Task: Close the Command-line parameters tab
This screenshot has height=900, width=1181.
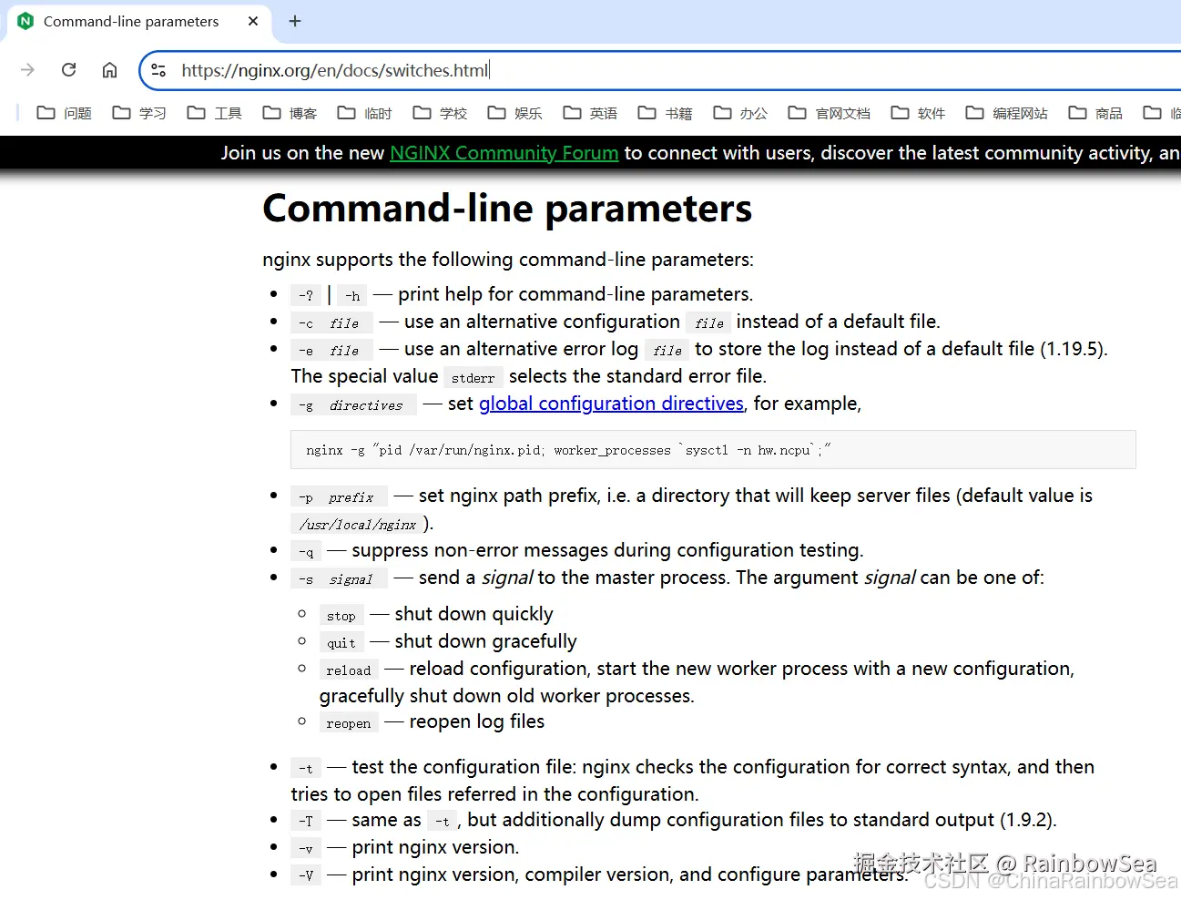Action: click(253, 21)
